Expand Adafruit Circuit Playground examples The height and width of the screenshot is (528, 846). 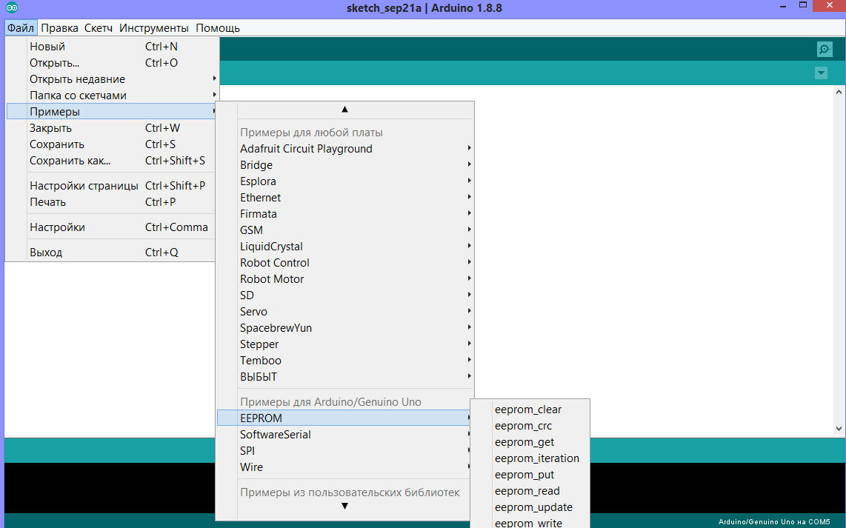(344, 149)
